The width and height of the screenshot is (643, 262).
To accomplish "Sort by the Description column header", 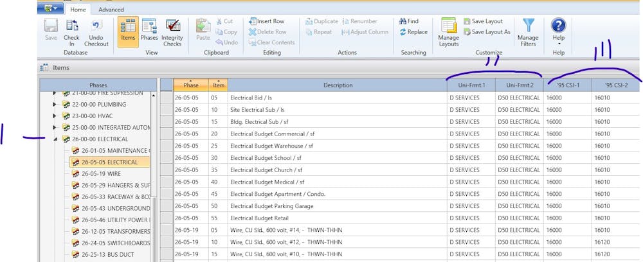I will [x=338, y=85].
